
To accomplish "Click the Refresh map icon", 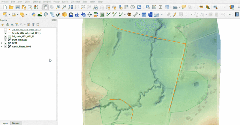I will (139, 7).
